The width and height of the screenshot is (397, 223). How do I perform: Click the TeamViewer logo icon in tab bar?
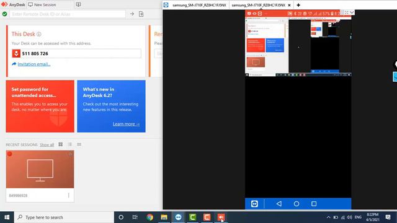(x=166, y=5)
